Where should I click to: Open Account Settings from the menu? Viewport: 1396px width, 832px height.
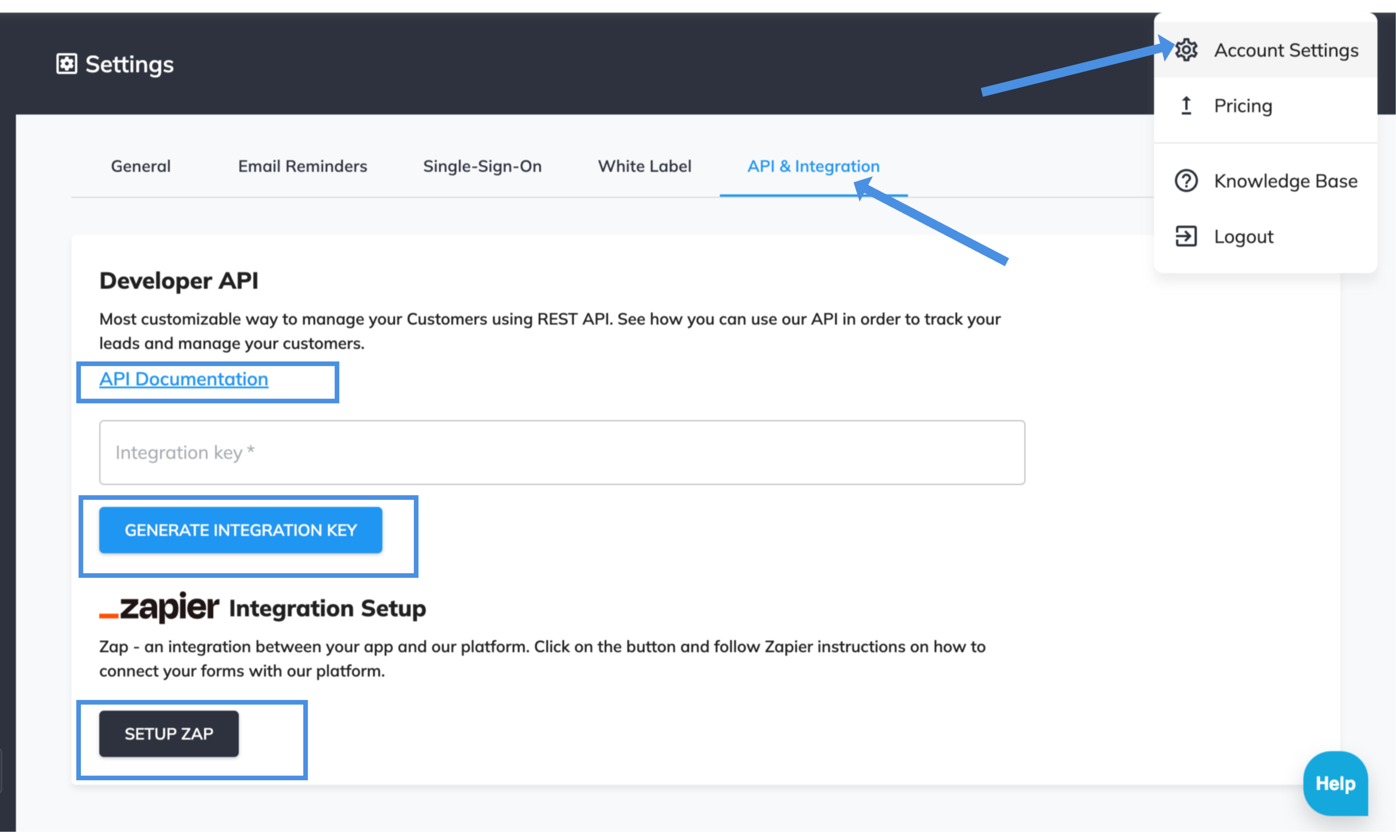1265,50
